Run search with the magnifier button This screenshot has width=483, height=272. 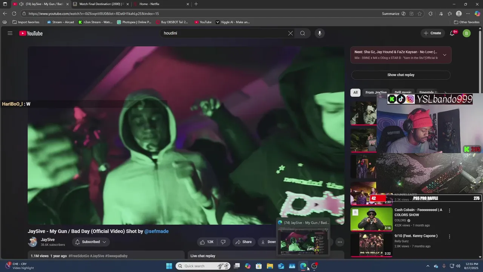[x=303, y=33]
